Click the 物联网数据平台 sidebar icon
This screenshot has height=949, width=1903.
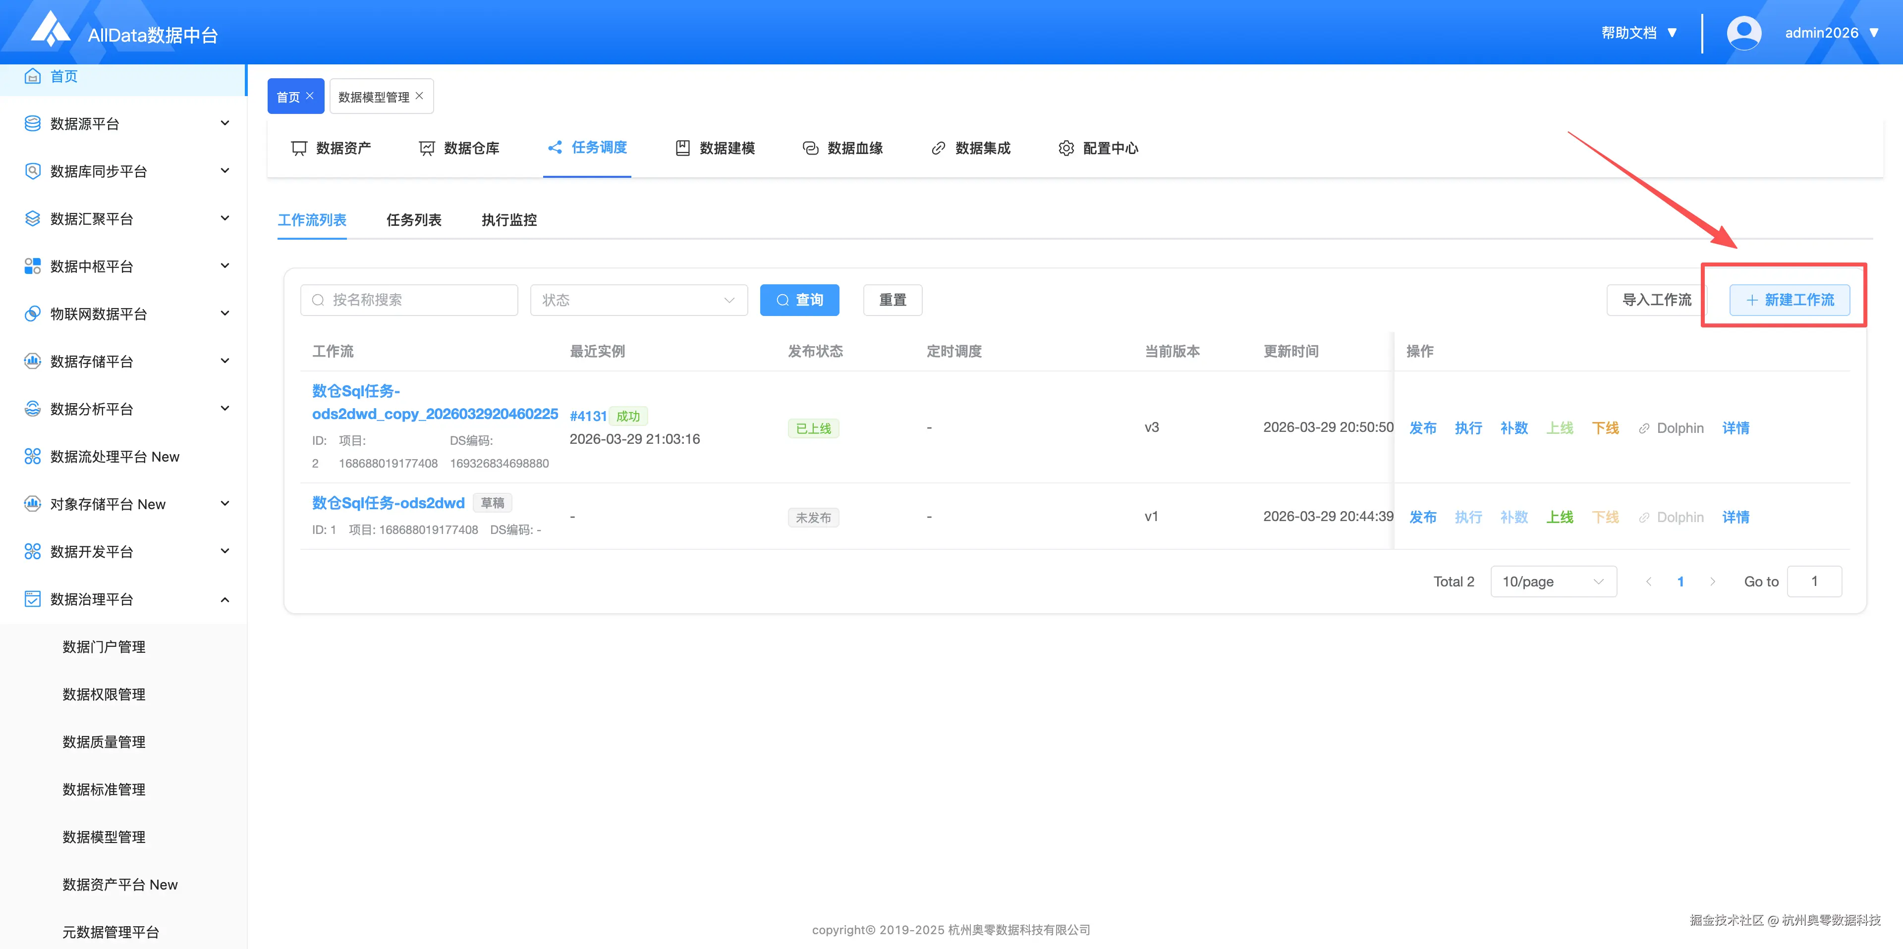33,313
